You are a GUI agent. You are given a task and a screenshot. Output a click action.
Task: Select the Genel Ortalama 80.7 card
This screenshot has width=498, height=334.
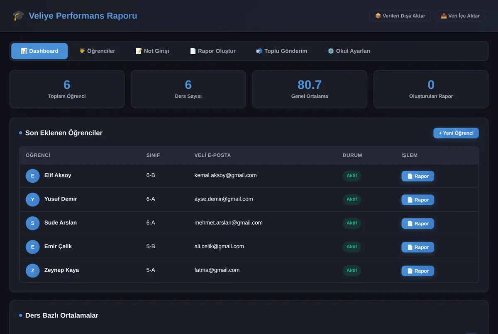(310, 89)
